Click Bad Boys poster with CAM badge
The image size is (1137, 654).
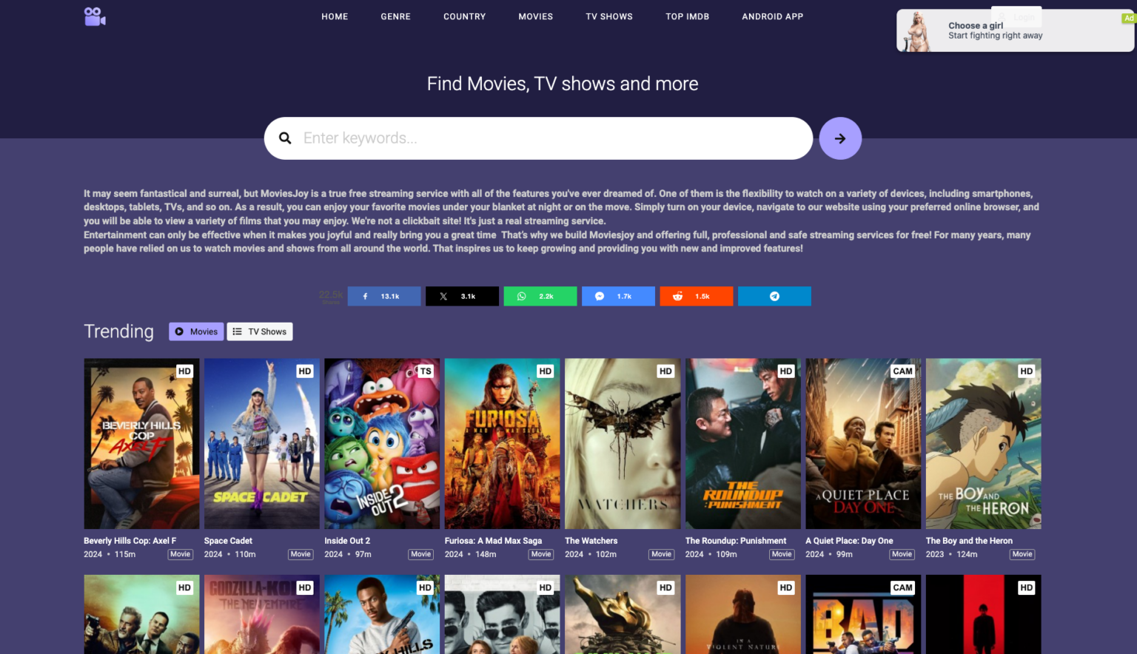[x=863, y=614]
